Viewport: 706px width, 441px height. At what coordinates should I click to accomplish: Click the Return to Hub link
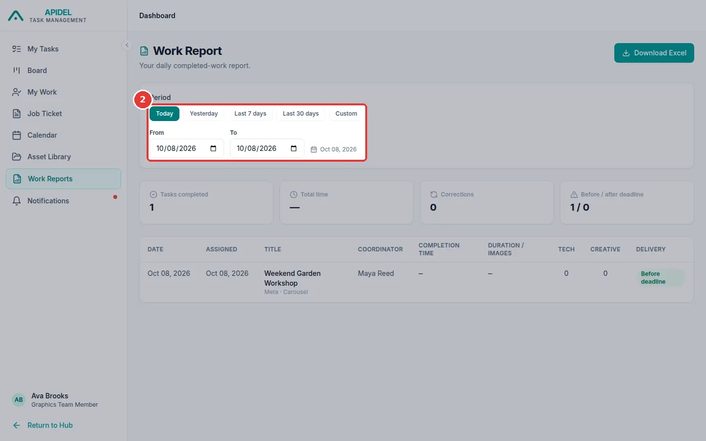click(50, 425)
